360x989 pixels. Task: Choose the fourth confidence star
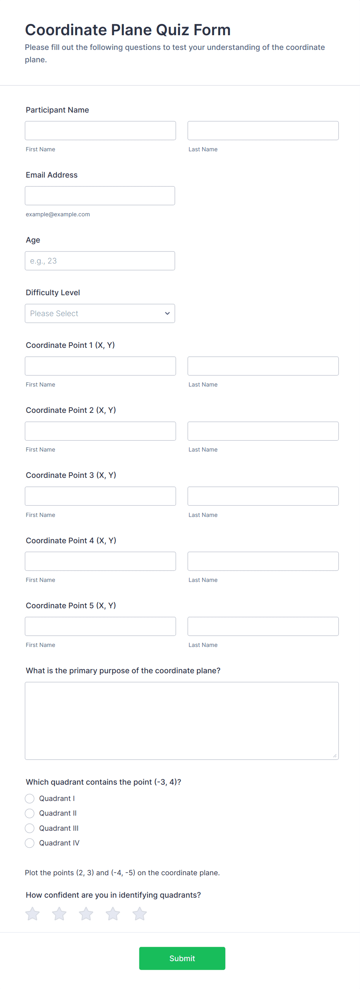113,914
